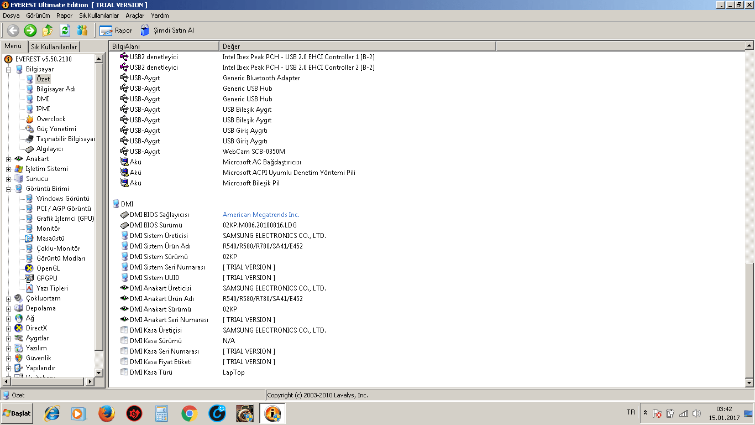Open the Masaüstü desktop entry
The image size is (755, 425).
coord(51,239)
